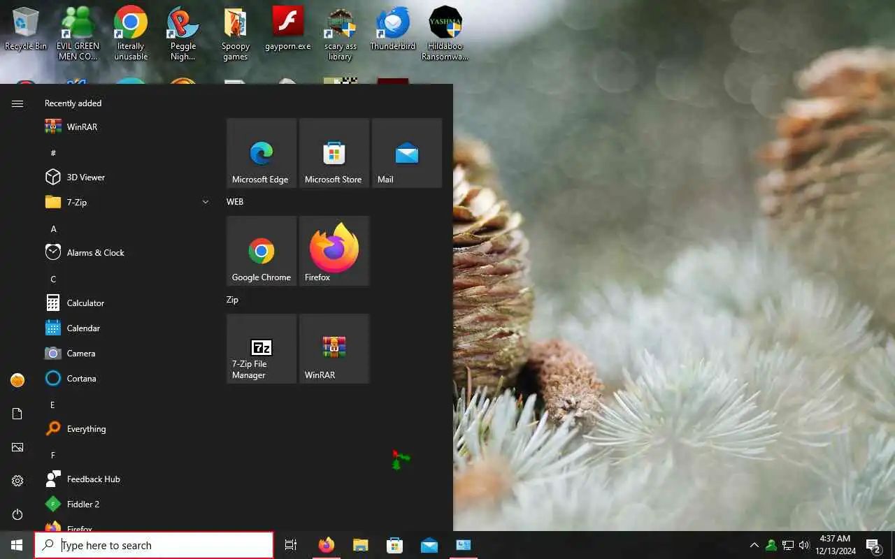Open the WinRAR tile in Zip group

point(334,349)
